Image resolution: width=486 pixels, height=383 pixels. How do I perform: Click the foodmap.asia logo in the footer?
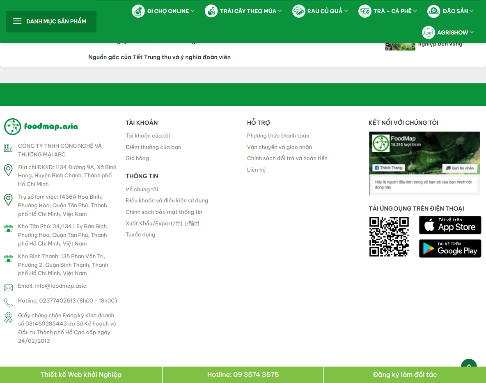[41, 126]
